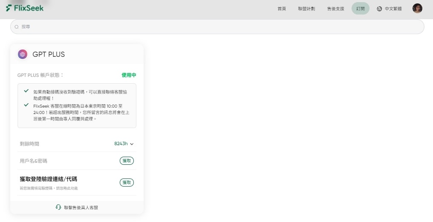Expand the 8243h remaining time chevron
Image resolution: width=433 pixels, height=222 pixels.
[x=132, y=144]
